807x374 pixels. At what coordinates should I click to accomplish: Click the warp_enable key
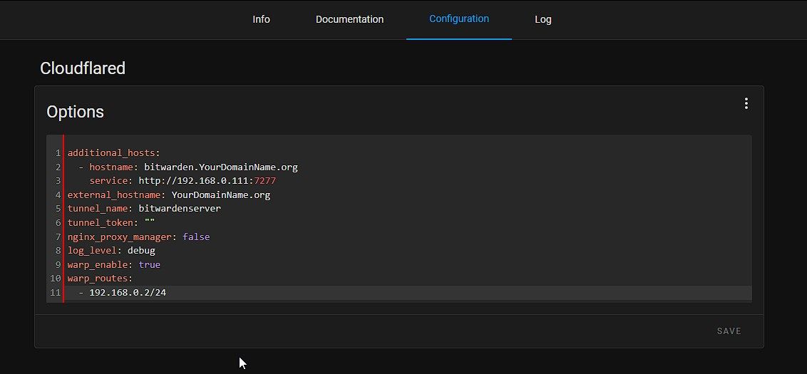[98, 264]
